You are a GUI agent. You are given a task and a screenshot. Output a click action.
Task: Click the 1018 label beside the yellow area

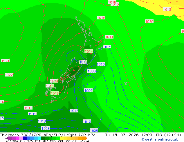click(x=167, y=9)
